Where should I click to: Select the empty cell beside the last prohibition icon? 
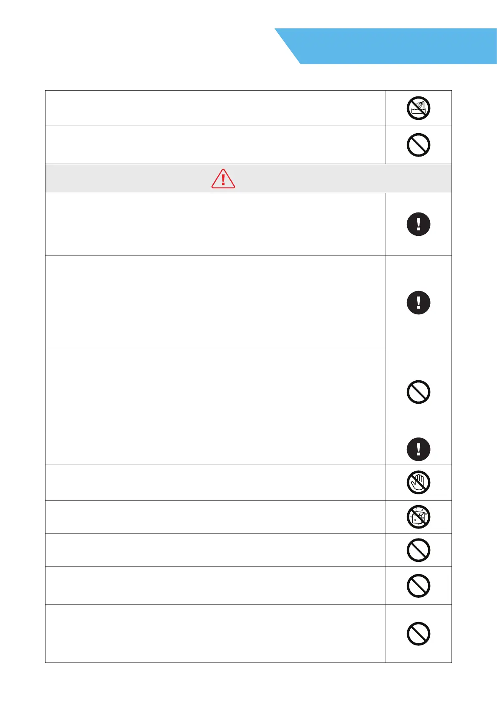(215, 634)
